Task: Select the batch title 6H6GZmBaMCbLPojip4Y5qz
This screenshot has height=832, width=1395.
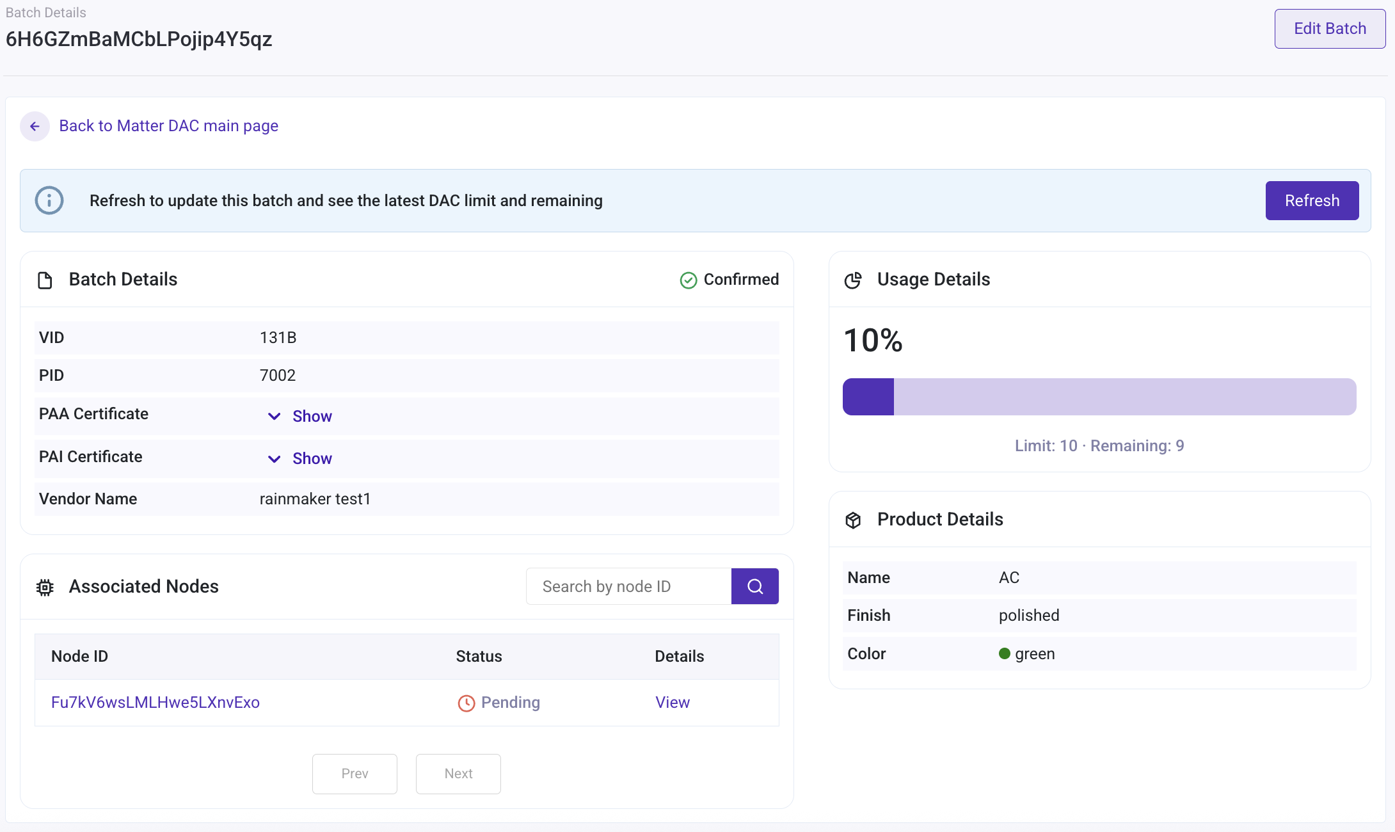Action: coord(139,38)
